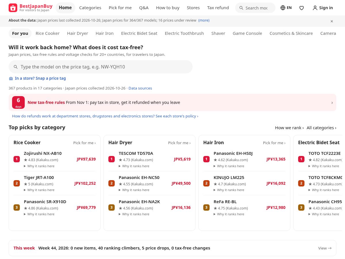Click rank 3 badge for Panasonic SR-X910D
The width and height of the screenshot is (345, 259).
pyautogui.click(x=17, y=207)
